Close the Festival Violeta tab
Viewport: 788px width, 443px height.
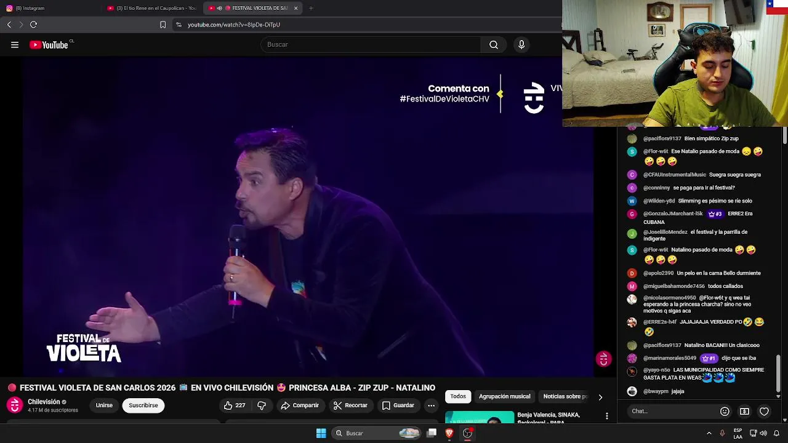click(x=295, y=8)
